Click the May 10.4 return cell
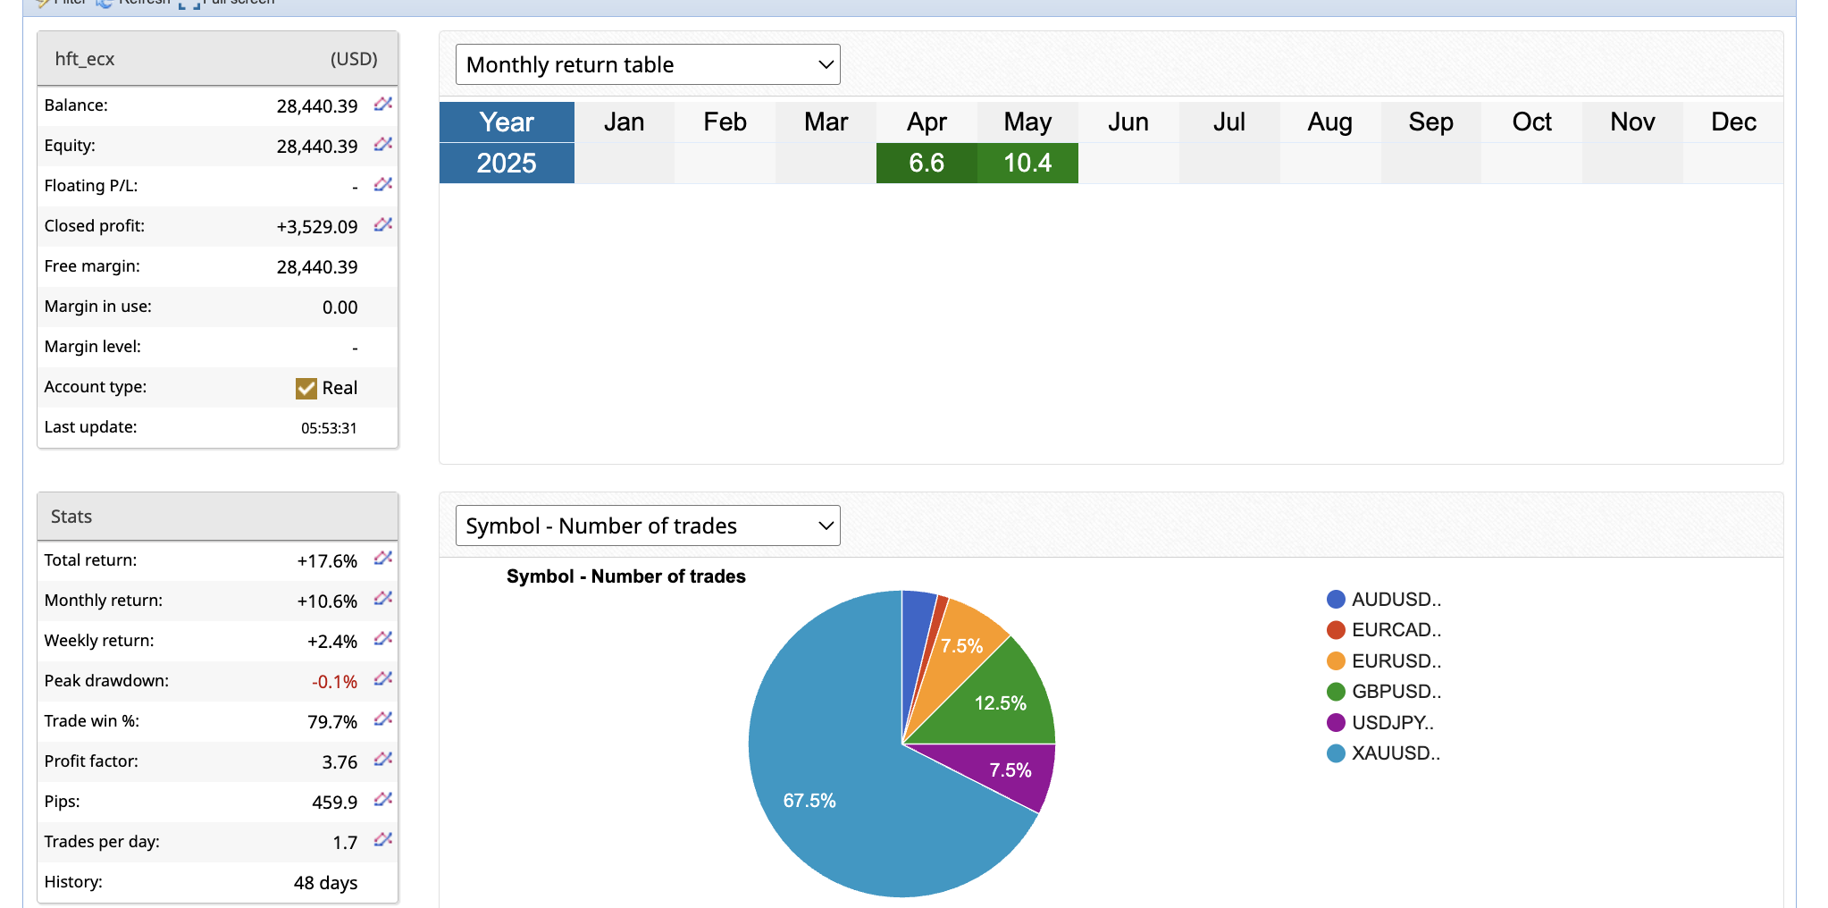Image resolution: width=1828 pixels, height=908 pixels. [x=1027, y=163]
